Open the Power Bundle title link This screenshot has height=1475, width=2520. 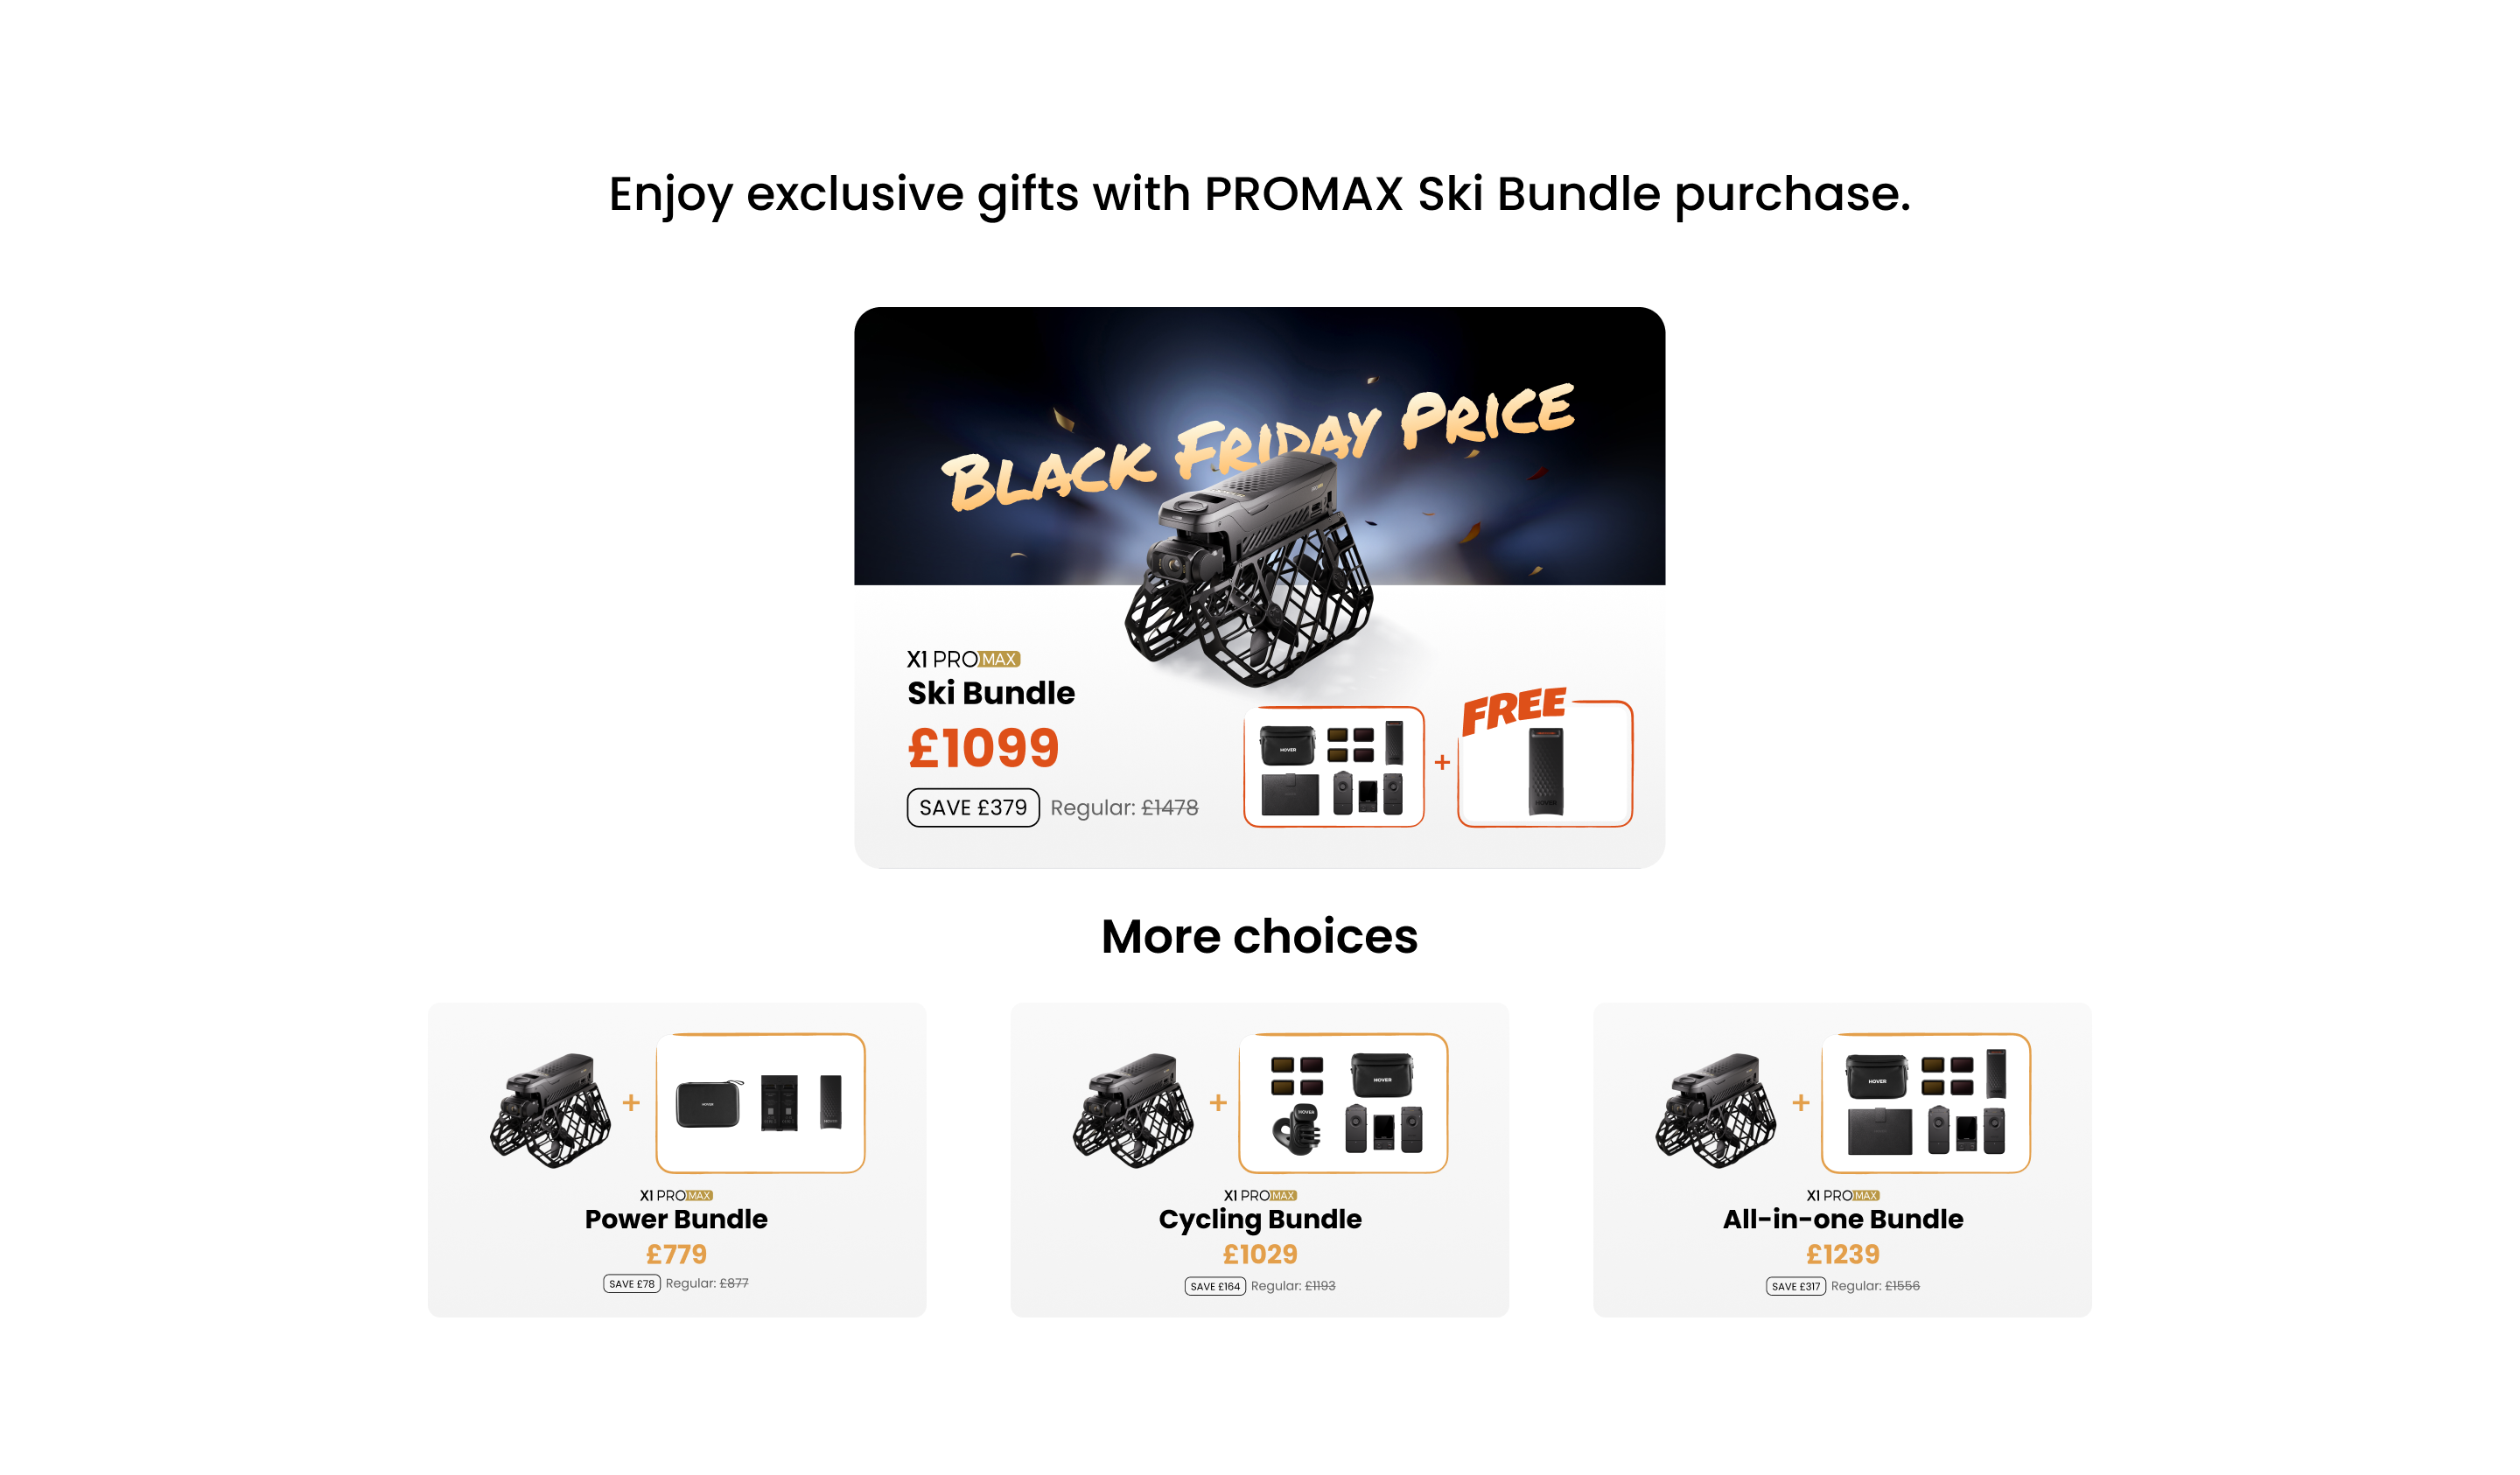[x=676, y=1219]
